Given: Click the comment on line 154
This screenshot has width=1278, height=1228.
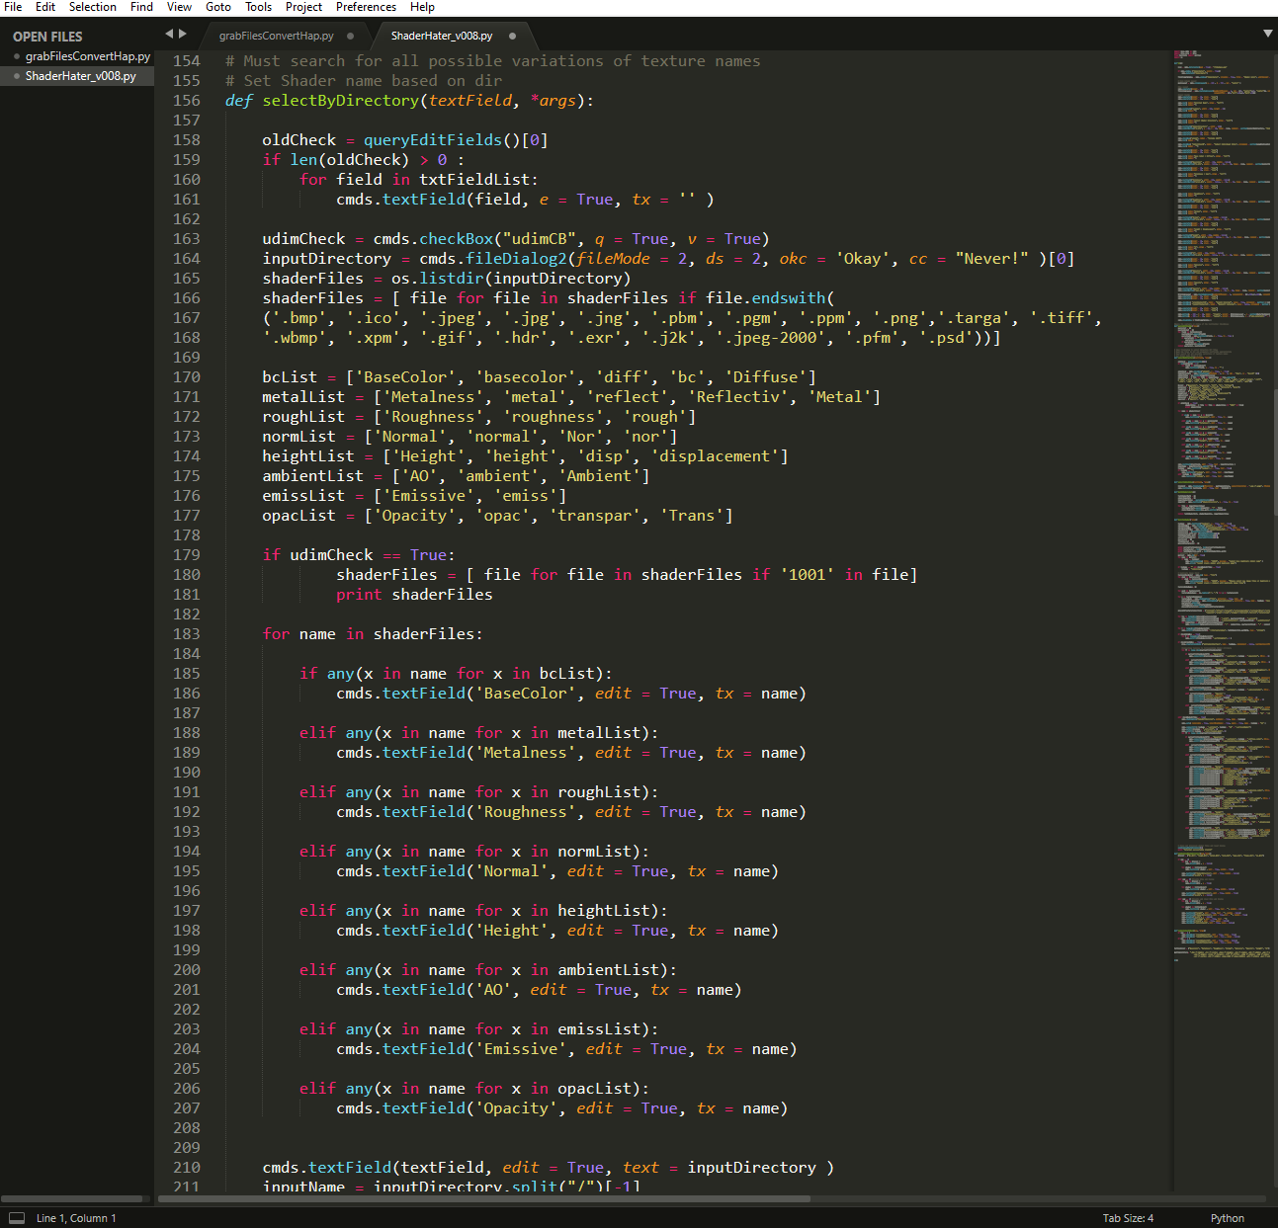Looking at the screenshot, I should coord(493,61).
